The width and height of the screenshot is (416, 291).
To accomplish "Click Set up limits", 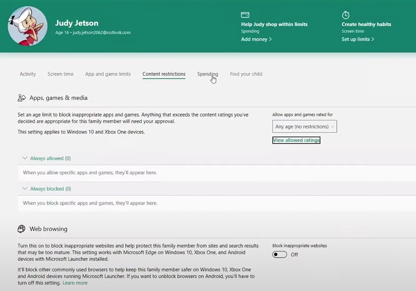I will (357, 39).
